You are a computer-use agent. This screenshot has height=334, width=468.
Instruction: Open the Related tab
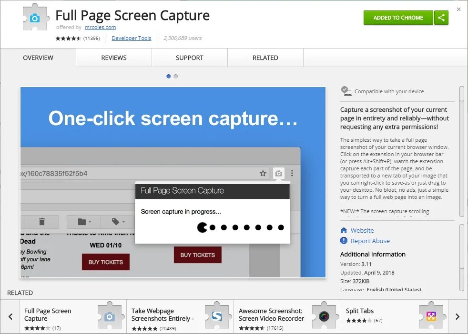(x=265, y=58)
